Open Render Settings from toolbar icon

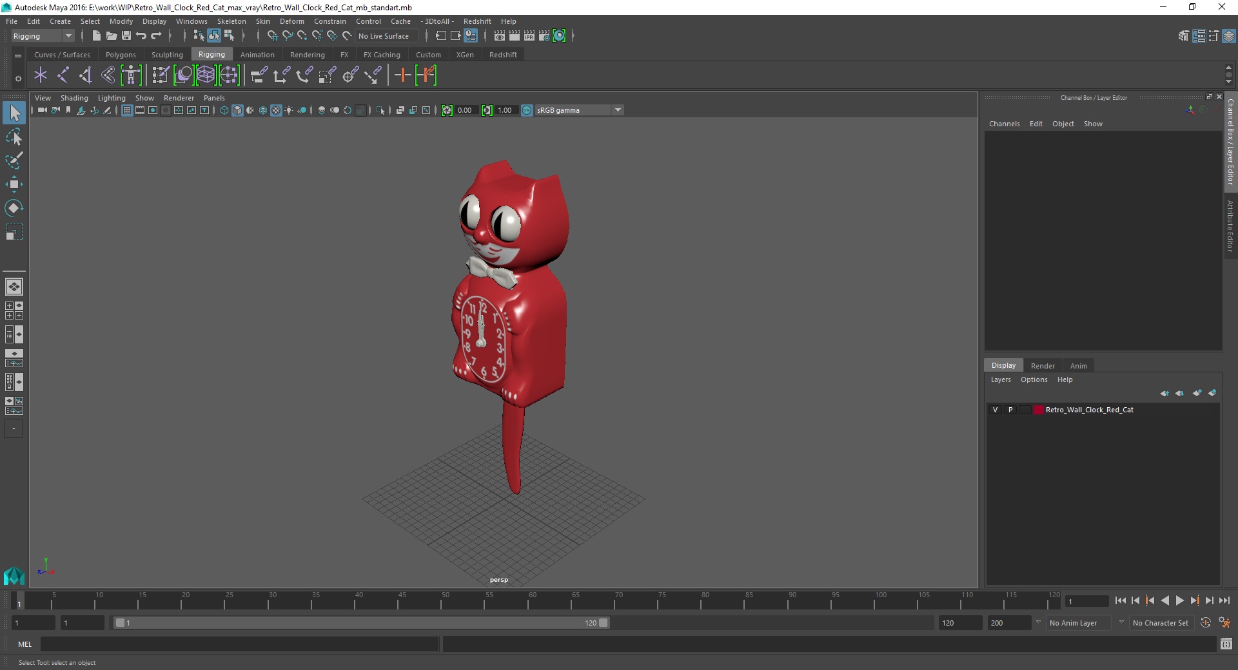[x=544, y=36]
